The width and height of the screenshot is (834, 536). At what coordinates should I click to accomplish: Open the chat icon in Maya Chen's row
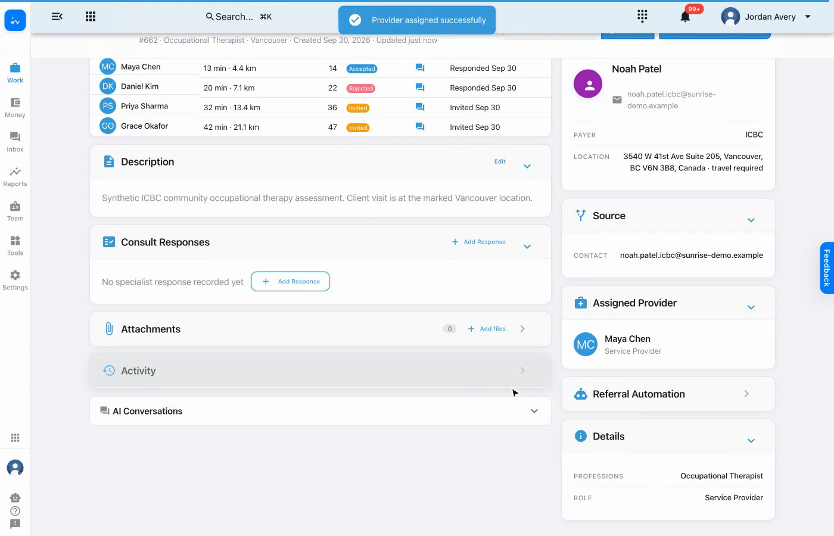pos(420,68)
